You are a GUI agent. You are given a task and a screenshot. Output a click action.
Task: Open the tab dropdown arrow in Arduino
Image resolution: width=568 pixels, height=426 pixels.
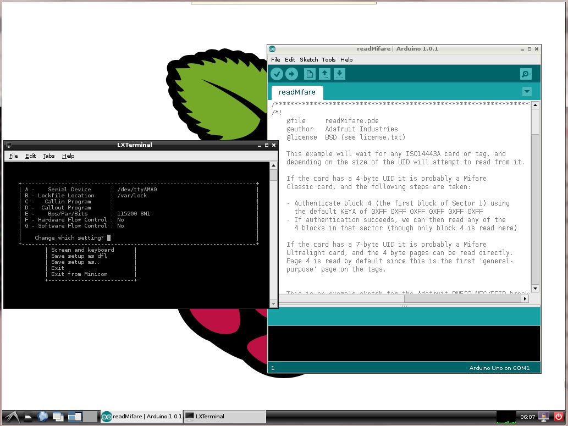pos(527,92)
